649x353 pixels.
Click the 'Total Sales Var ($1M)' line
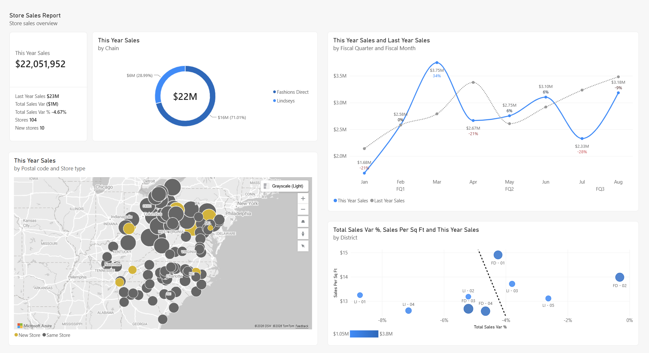click(37, 104)
